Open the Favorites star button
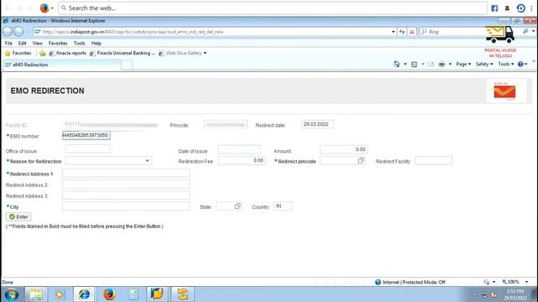538x302 pixels. [18, 53]
